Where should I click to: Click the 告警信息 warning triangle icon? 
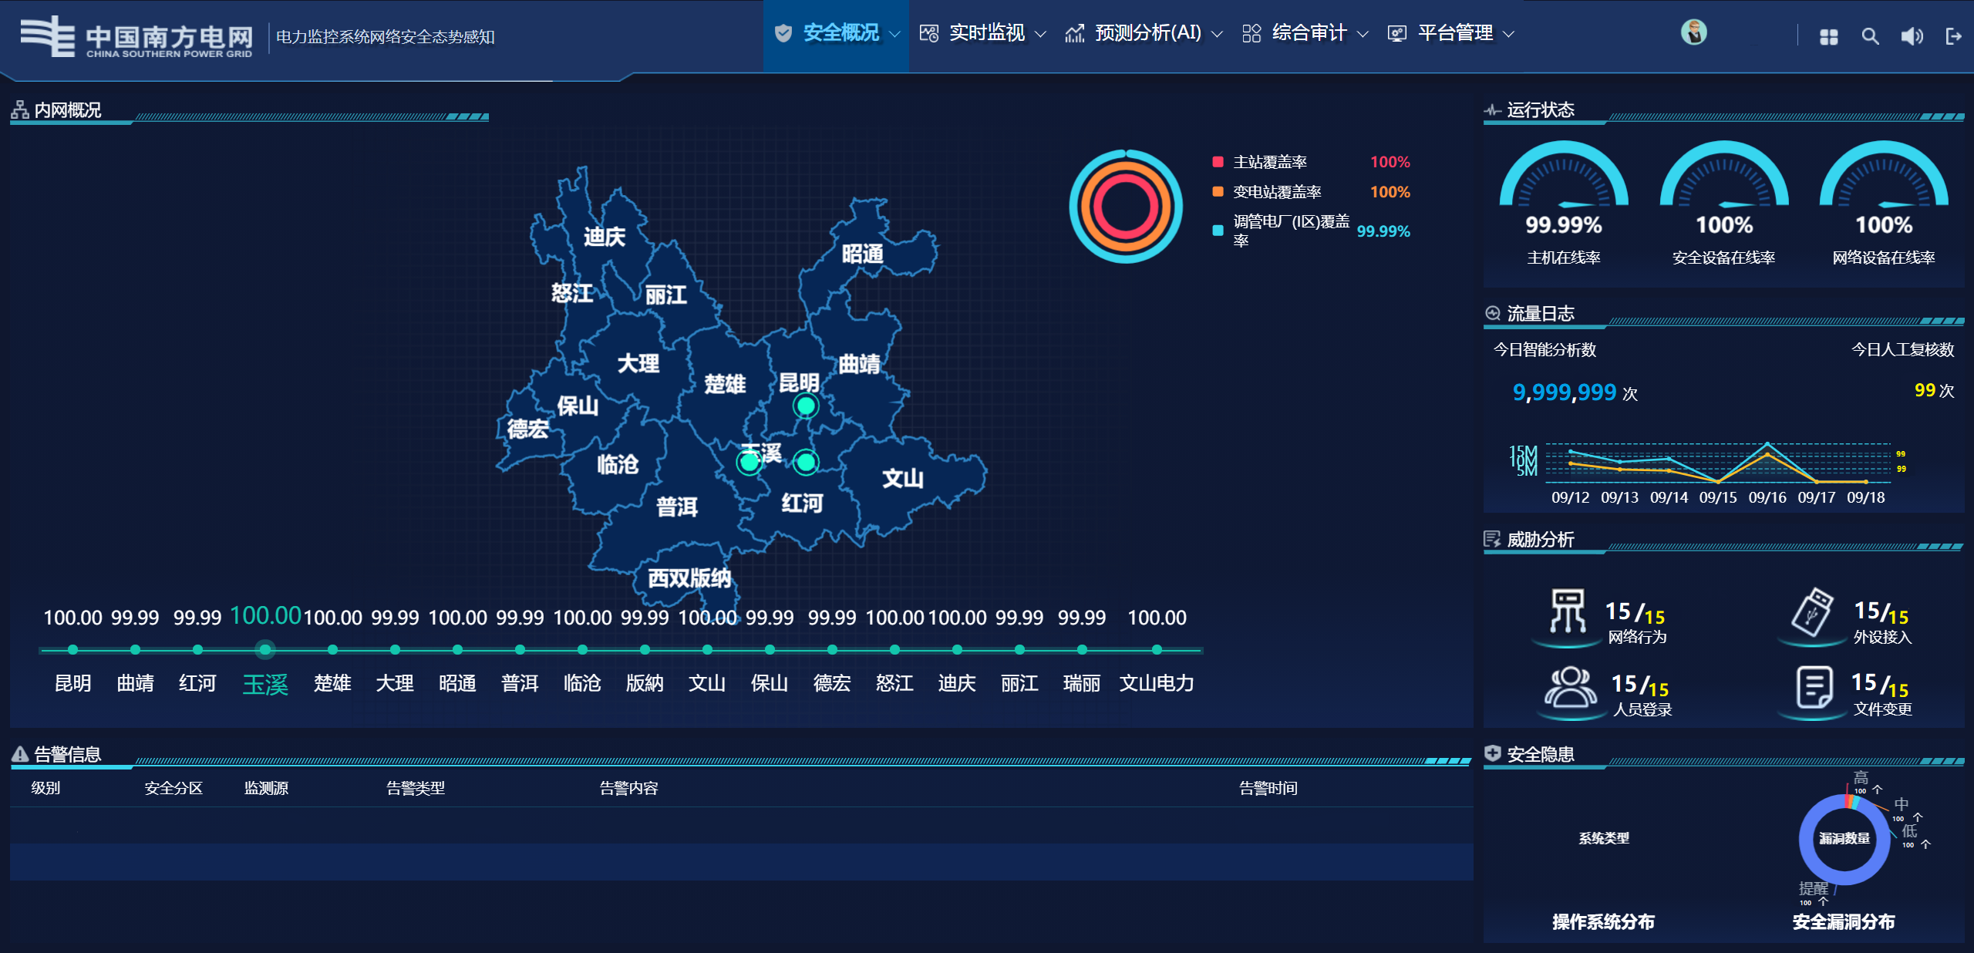20,754
